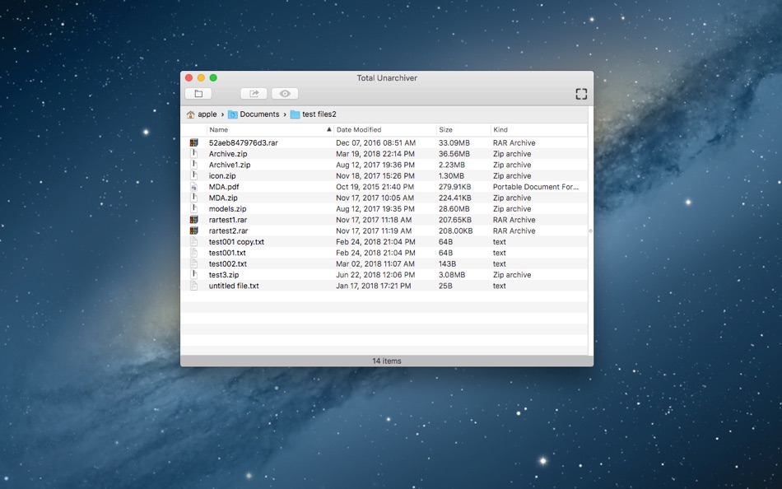Select the models.zip file row

pos(228,209)
